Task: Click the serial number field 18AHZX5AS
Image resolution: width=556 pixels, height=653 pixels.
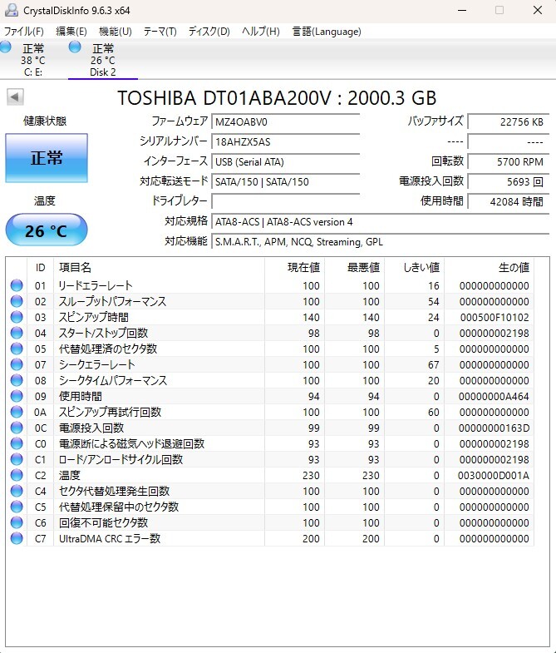Action: coord(286,142)
